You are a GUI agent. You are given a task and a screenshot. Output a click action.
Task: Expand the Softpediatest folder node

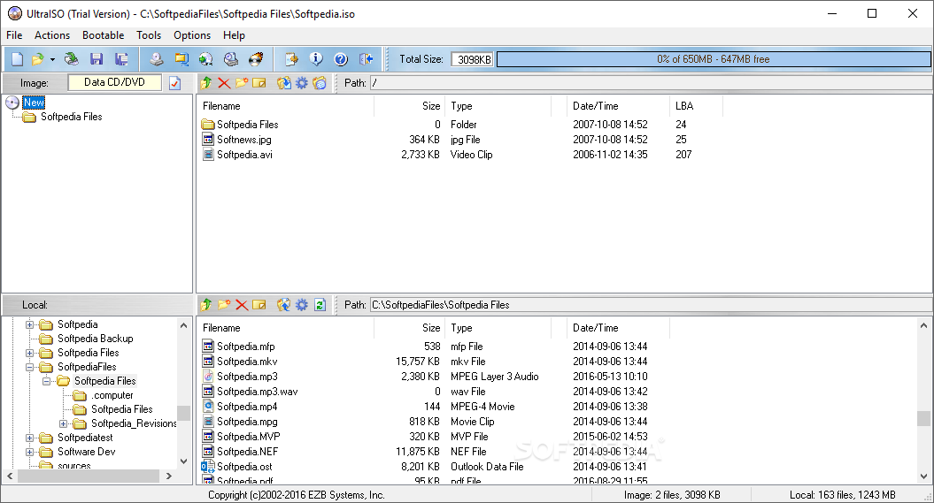click(29, 438)
